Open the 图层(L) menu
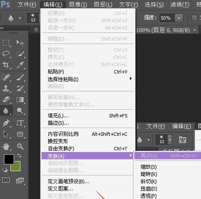This screenshot has height=199, width=201. (103, 5)
